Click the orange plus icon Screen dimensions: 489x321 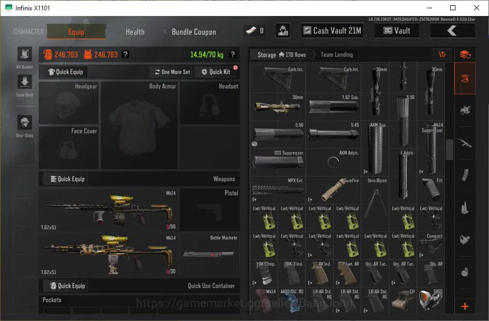point(465,307)
